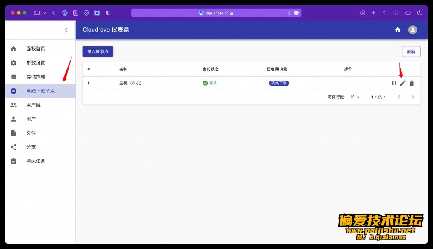Viewport: 433px width, 249px height.
Task: Click the gear icon beside 参数设置
Action: point(14,63)
